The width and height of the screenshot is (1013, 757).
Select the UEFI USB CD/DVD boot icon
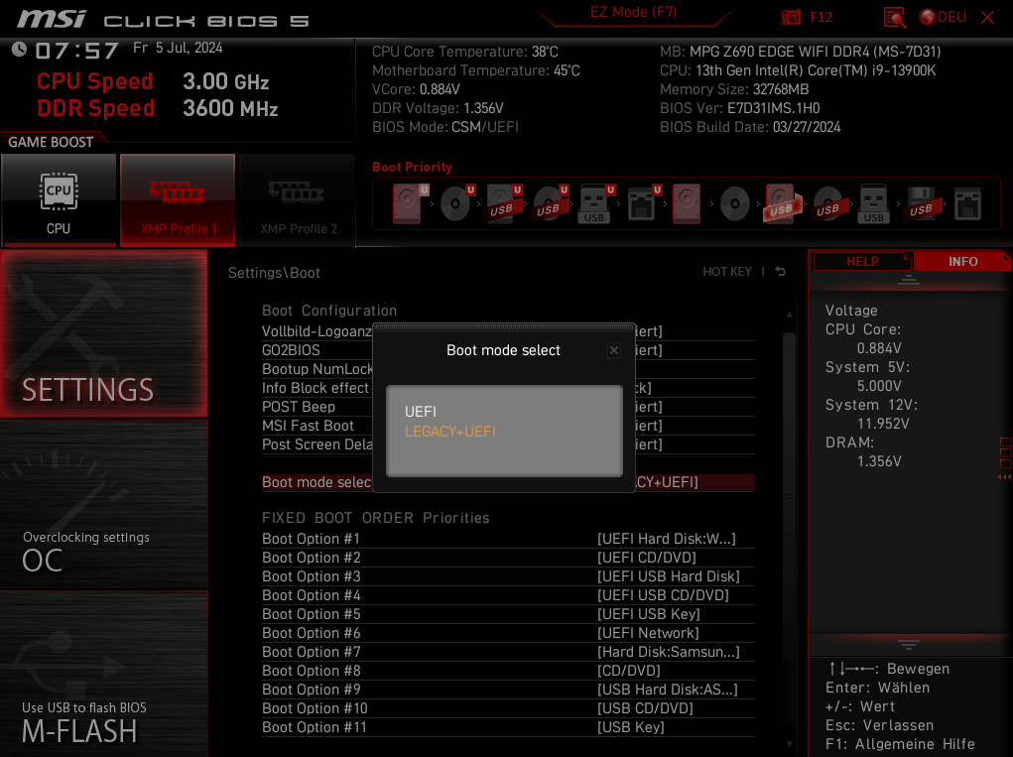550,203
